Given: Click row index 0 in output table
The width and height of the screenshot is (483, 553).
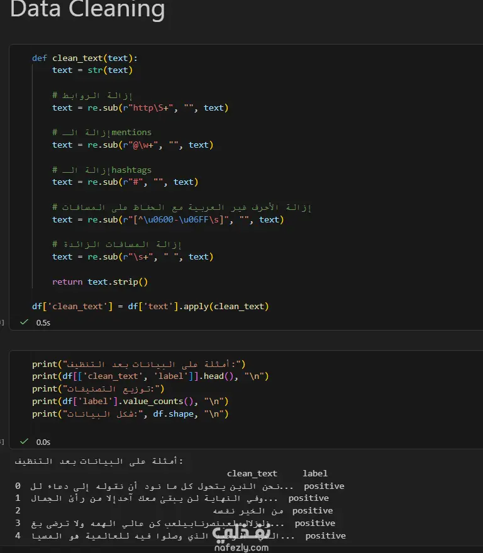Looking at the screenshot, I should [18, 486].
